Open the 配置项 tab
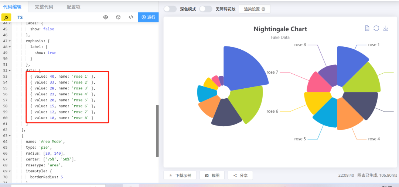 (x=74, y=7)
